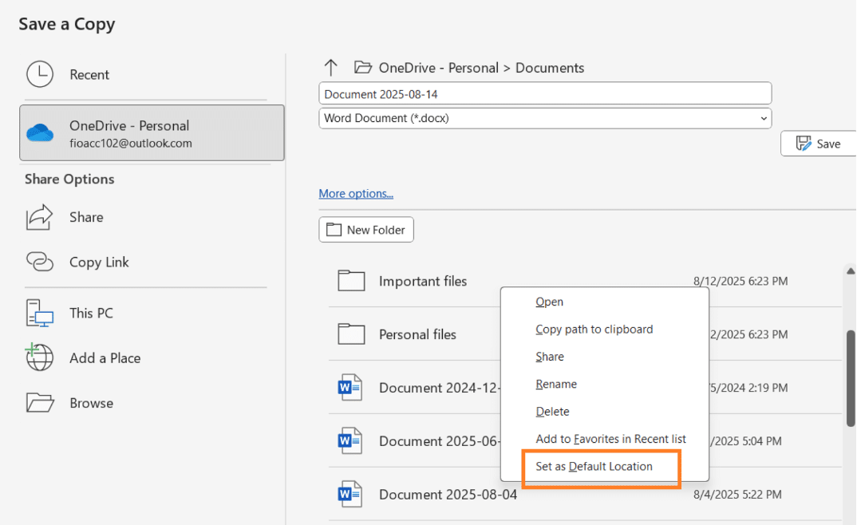This screenshot has width=857, height=525.
Task: Choose Rename from context menu
Action: 556,385
